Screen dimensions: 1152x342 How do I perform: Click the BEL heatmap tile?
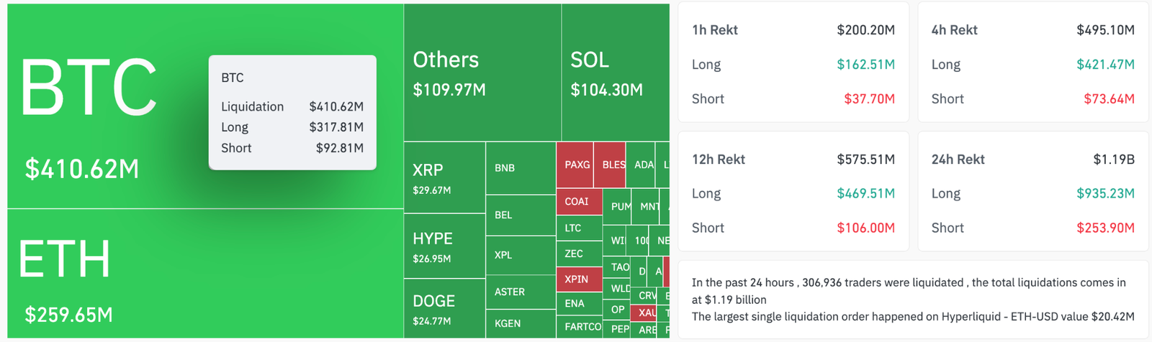(x=521, y=215)
